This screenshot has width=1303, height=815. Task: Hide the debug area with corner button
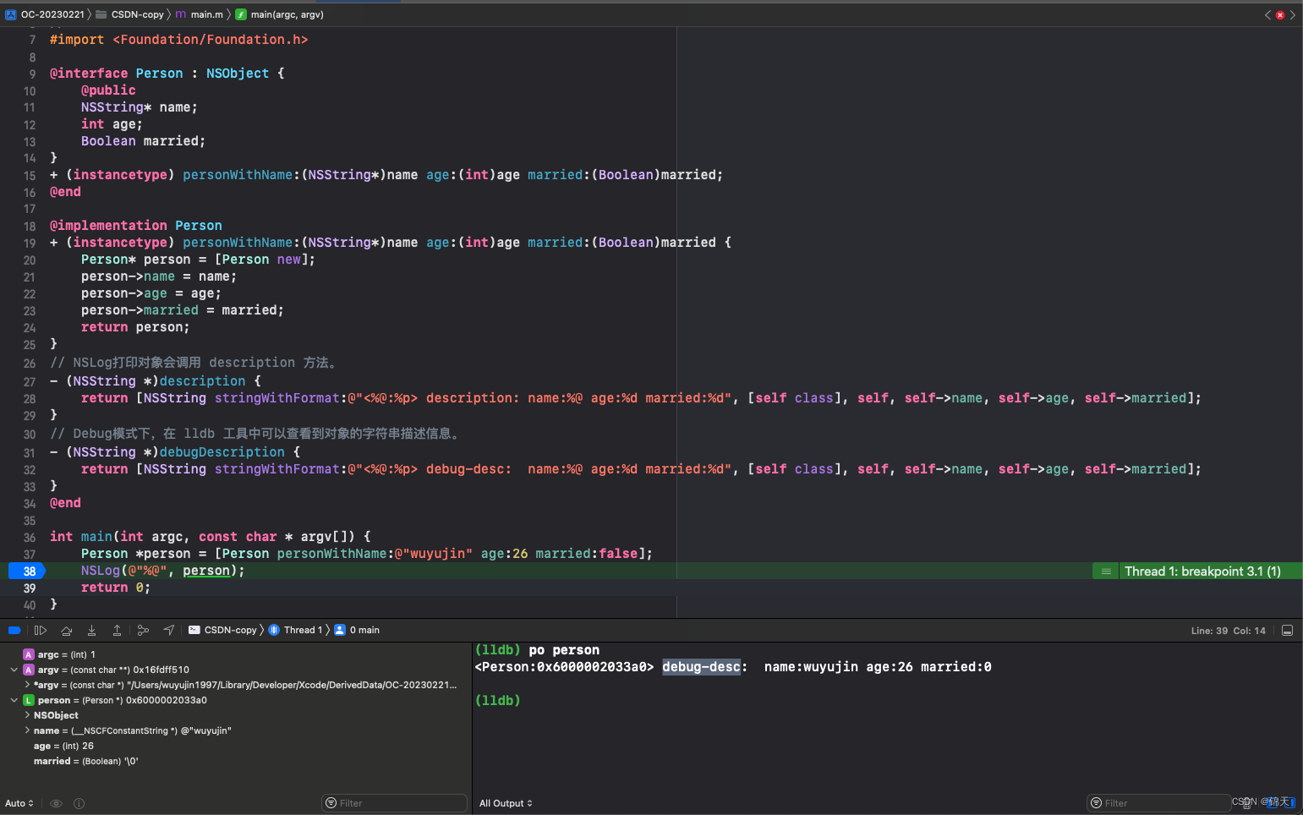click(1287, 631)
